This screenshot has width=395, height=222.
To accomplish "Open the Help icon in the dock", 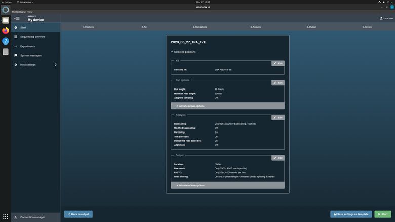I will pos(6,41).
